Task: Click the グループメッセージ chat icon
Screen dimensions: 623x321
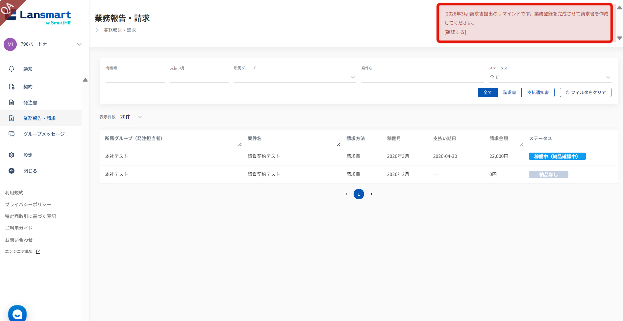Action: pyautogui.click(x=12, y=134)
